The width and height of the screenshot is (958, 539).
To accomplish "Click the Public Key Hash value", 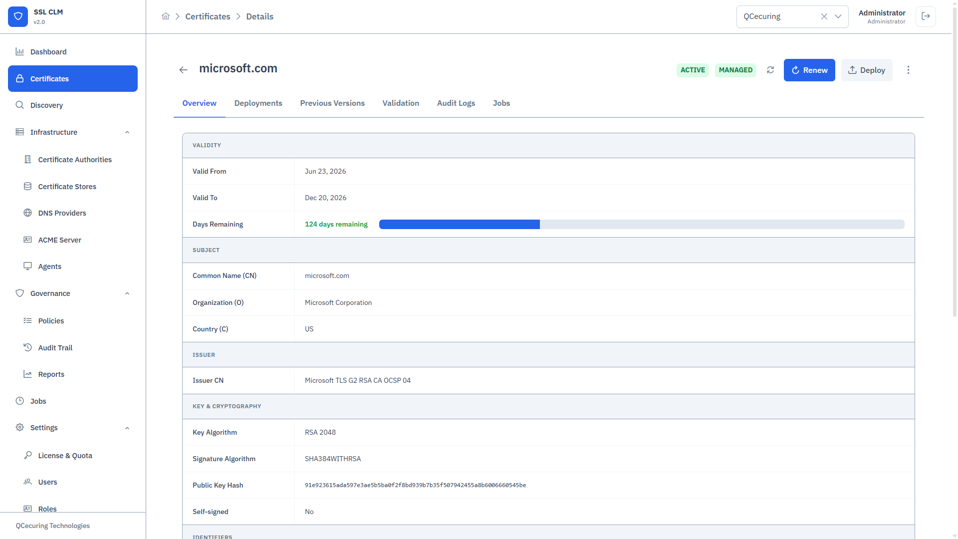I will click(x=415, y=485).
